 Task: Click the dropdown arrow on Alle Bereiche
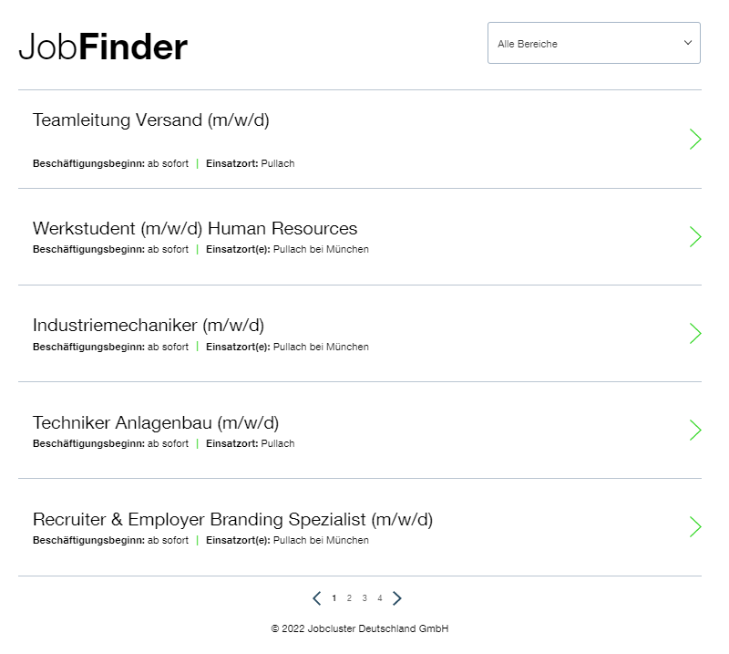[x=688, y=43]
